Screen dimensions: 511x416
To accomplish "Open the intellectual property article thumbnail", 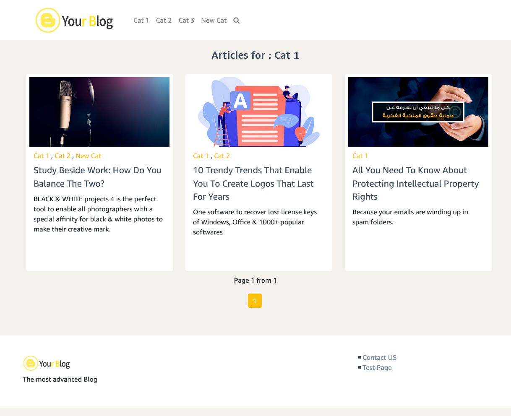I will click(418, 112).
